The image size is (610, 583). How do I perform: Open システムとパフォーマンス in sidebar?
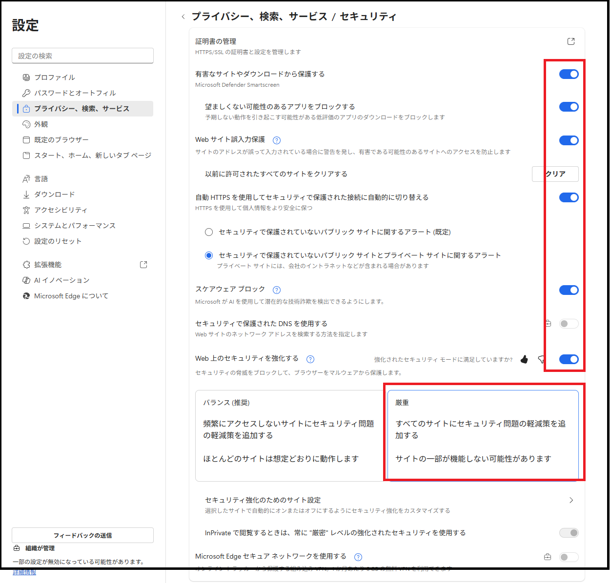75,226
